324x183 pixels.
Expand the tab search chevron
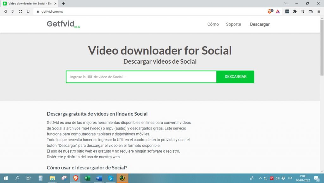[x=286, y=3]
